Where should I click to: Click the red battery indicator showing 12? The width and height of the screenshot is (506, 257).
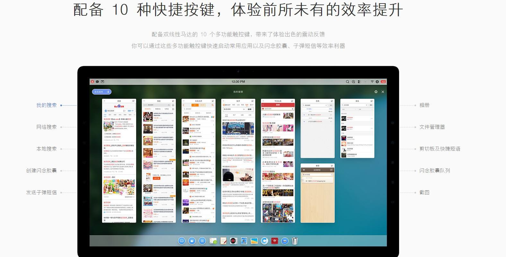coord(383,81)
